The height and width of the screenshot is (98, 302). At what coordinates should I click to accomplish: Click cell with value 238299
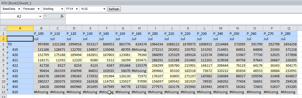click(x=156, y=65)
